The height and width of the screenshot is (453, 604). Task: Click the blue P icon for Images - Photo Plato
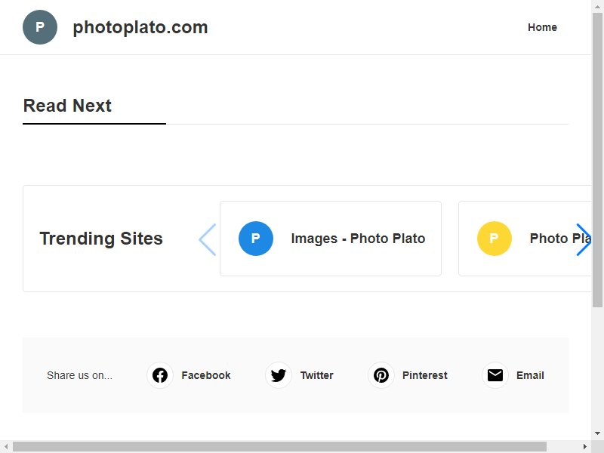click(256, 239)
